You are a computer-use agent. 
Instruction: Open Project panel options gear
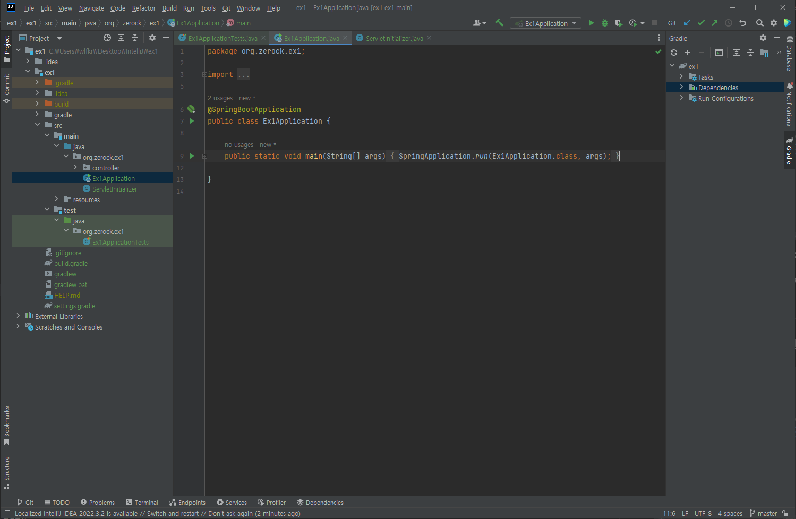[x=152, y=38]
